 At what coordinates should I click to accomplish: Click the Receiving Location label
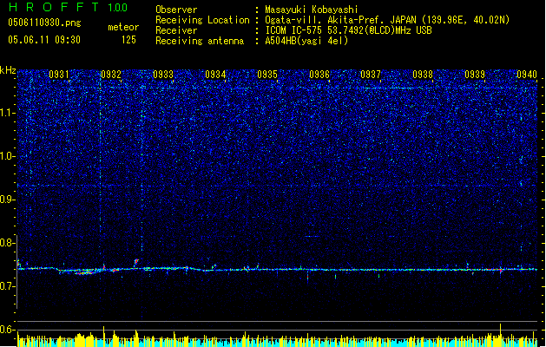click(202, 20)
